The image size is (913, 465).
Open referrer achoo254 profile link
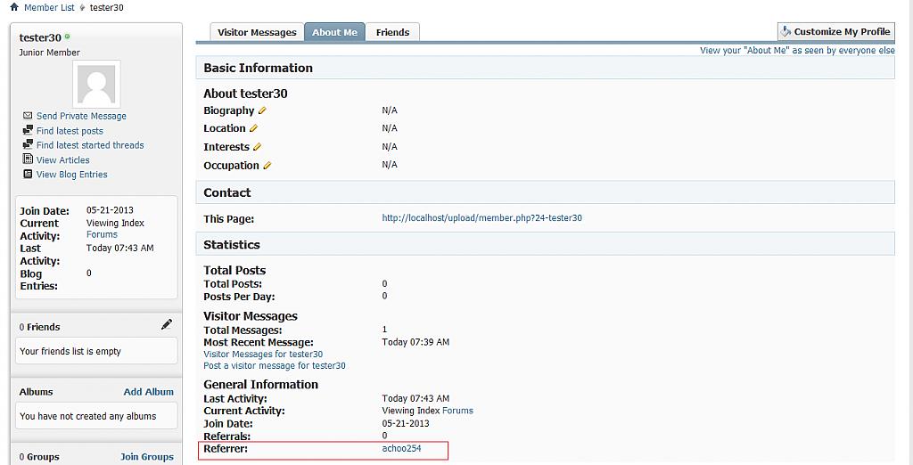click(401, 449)
